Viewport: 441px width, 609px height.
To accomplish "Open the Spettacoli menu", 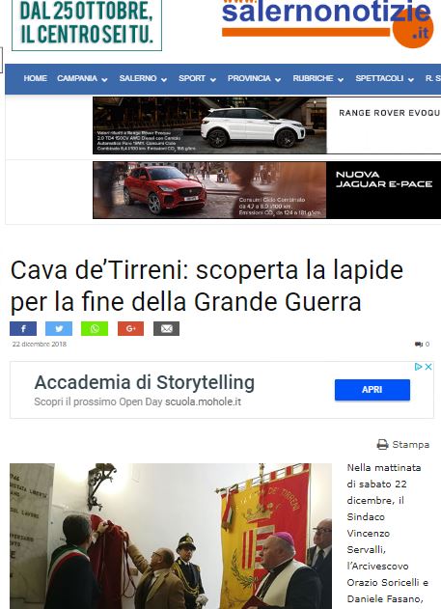I will click(x=384, y=78).
